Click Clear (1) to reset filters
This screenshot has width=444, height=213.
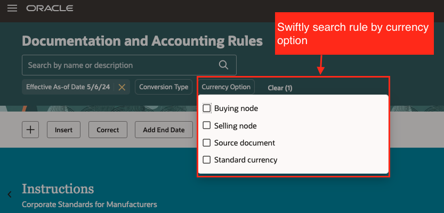click(x=280, y=88)
